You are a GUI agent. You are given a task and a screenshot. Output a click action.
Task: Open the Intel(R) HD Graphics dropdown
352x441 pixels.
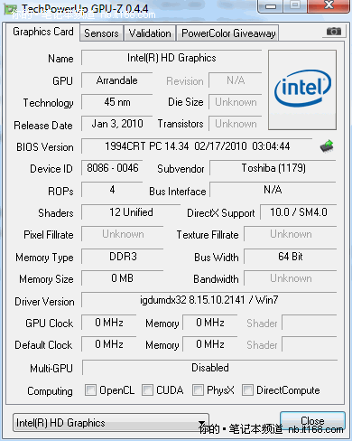click(111, 423)
